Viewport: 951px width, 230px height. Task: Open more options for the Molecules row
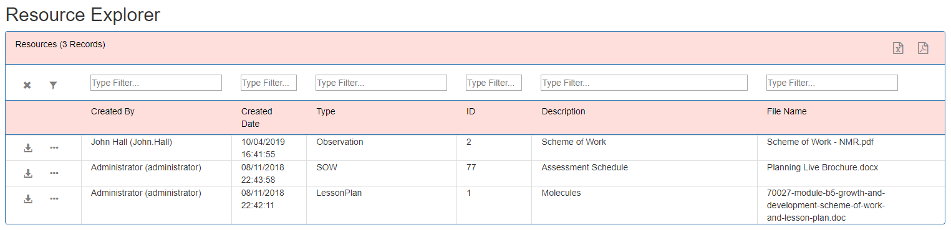[54, 198]
